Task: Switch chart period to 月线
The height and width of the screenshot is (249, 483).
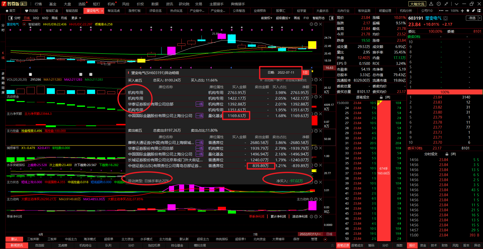Action: click(x=64, y=18)
